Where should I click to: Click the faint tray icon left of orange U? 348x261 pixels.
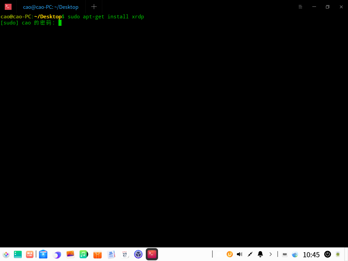pos(220,254)
